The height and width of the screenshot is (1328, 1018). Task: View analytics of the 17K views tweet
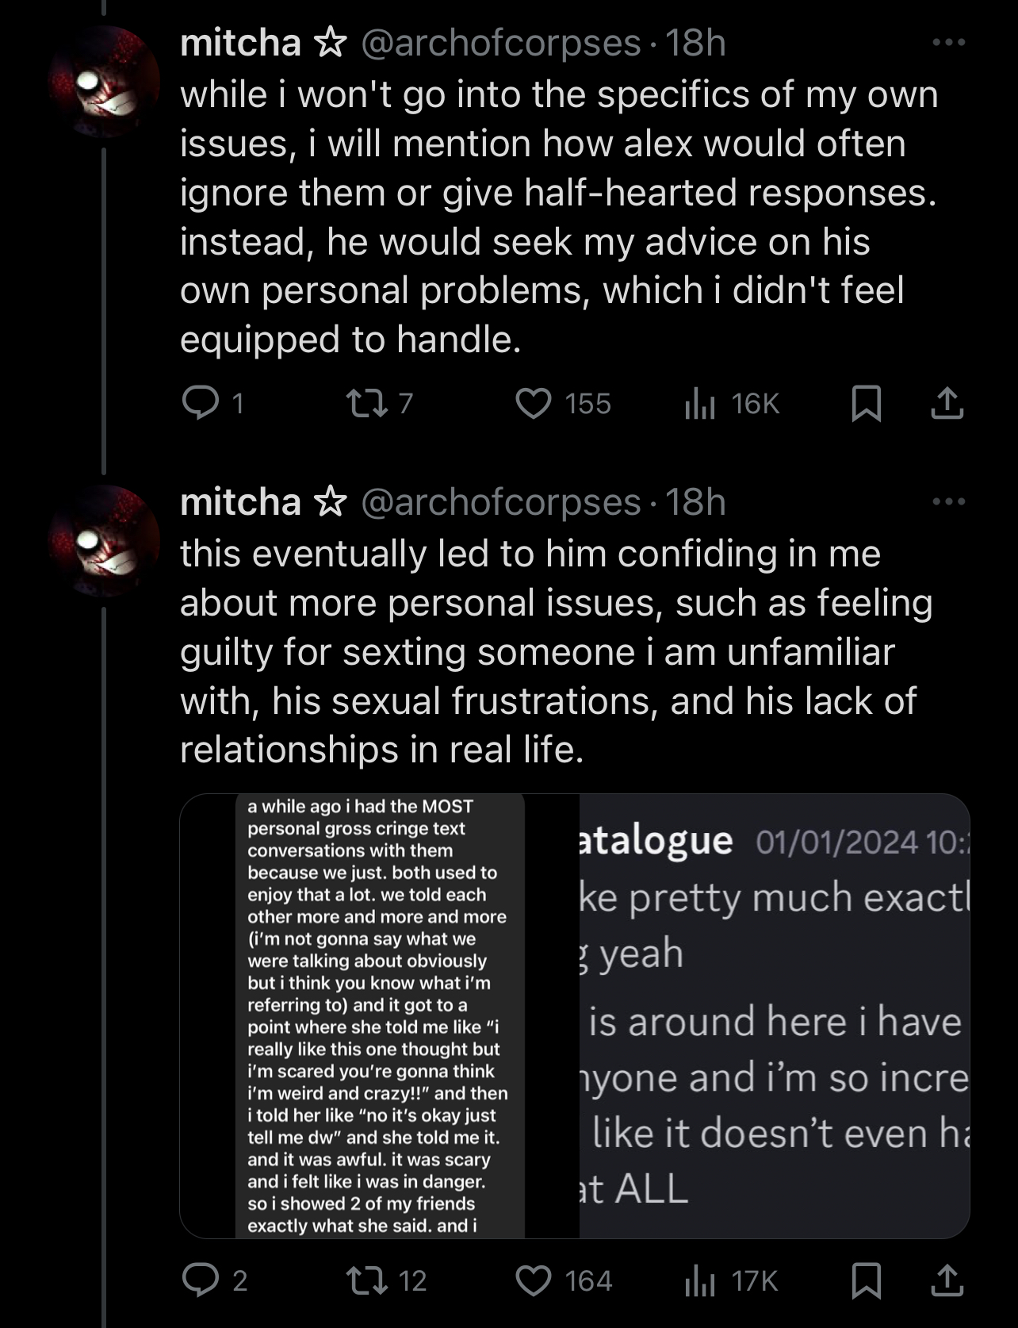(x=700, y=1280)
